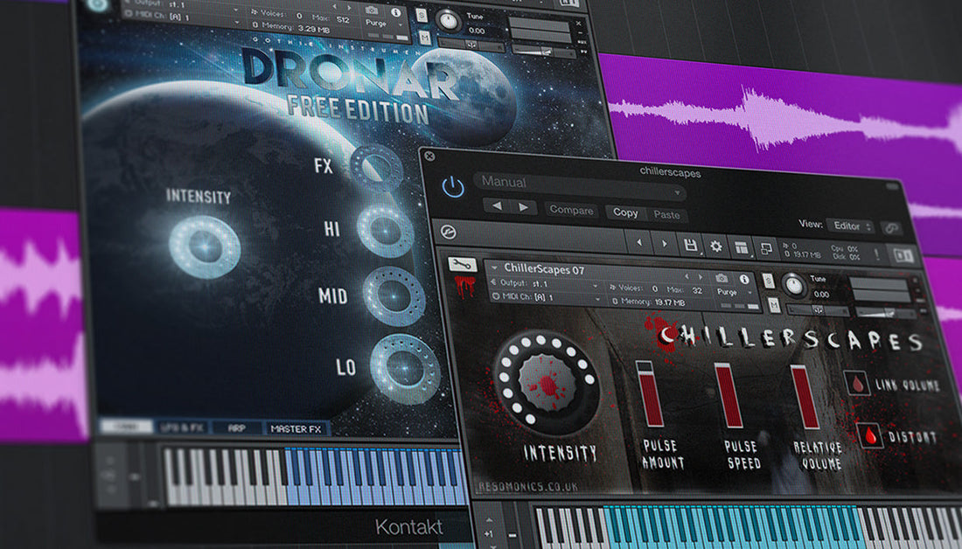Click Kontakt toolbar next arrow
This screenshot has height=549, width=962.
(x=665, y=244)
